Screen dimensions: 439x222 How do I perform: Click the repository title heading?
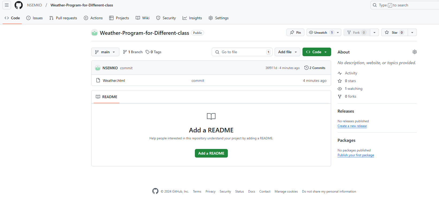[145, 33]
